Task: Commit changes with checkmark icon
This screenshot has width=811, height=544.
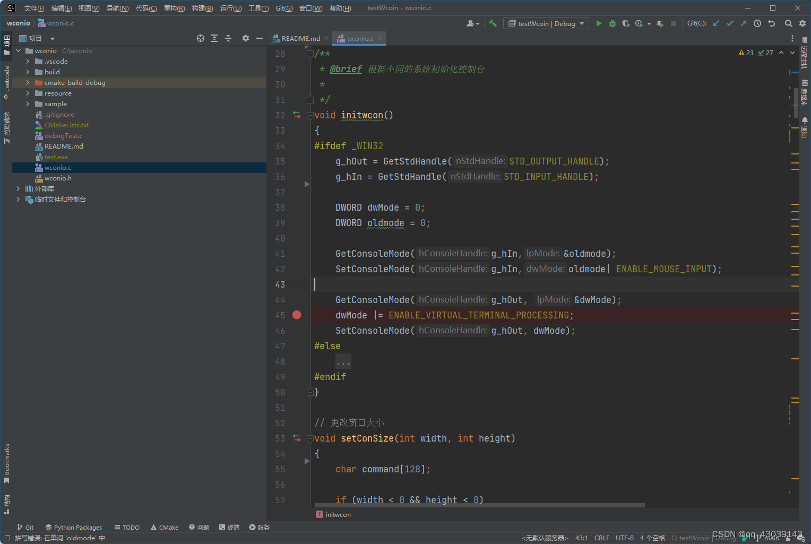Action: [x=730, y=23]
